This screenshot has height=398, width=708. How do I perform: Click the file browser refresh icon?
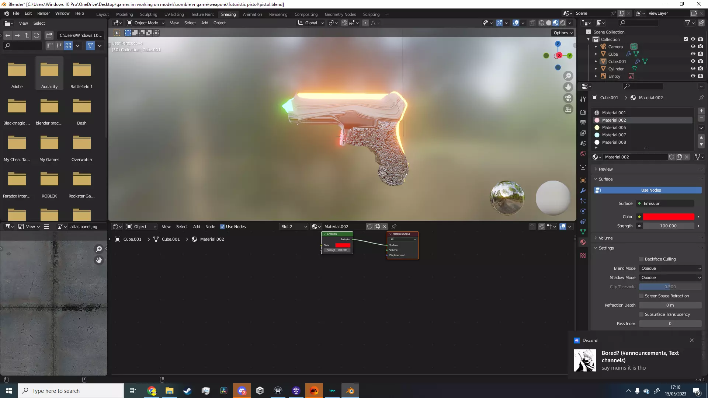coord(37,35)
